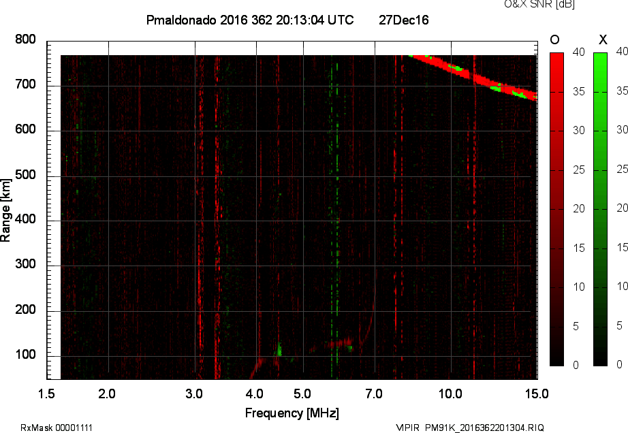Click the 15.0 tick on the frequency axis
The width and height of the screenshot is (628, 433).
click(x=537, y=394)
